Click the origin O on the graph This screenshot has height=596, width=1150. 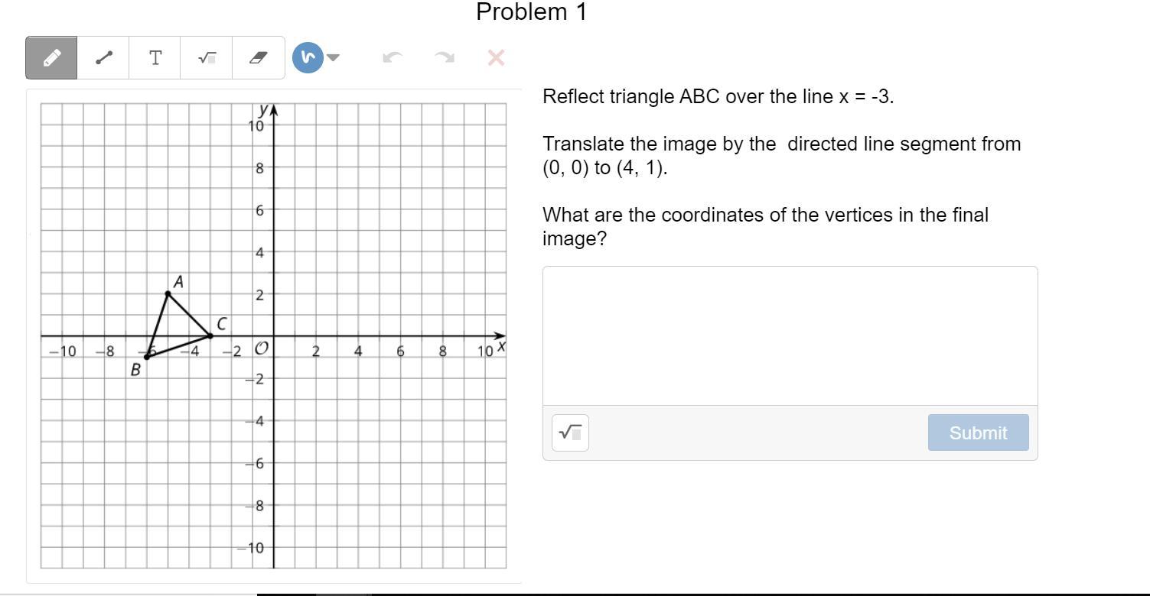click(x=274, y=336)
